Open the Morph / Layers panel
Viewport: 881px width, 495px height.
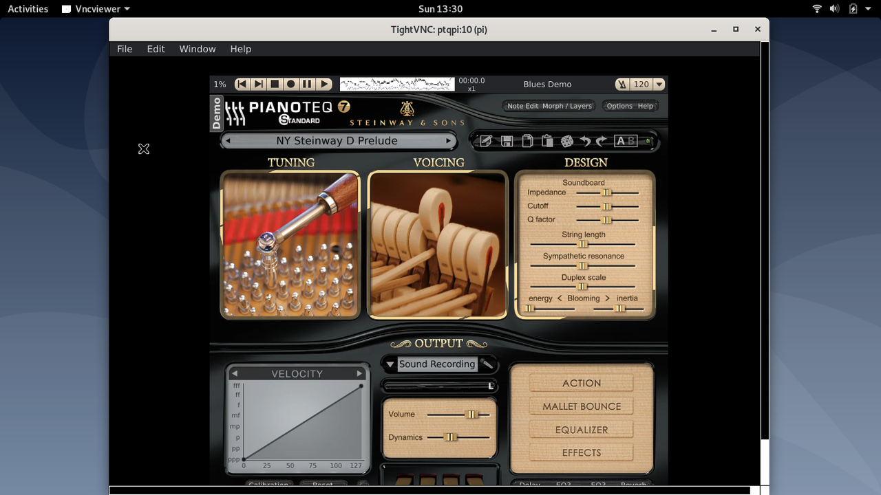pos(567,106)
